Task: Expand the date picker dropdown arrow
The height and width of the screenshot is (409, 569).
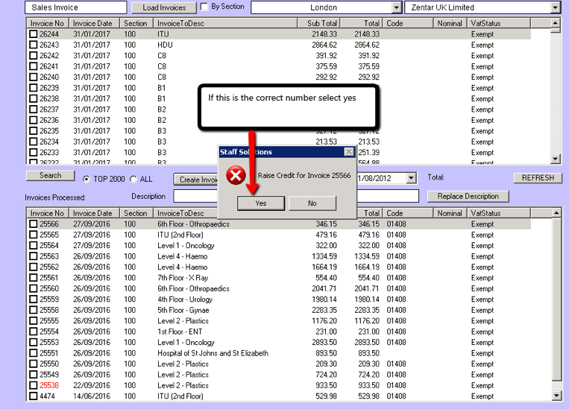Action: [411, 178]
